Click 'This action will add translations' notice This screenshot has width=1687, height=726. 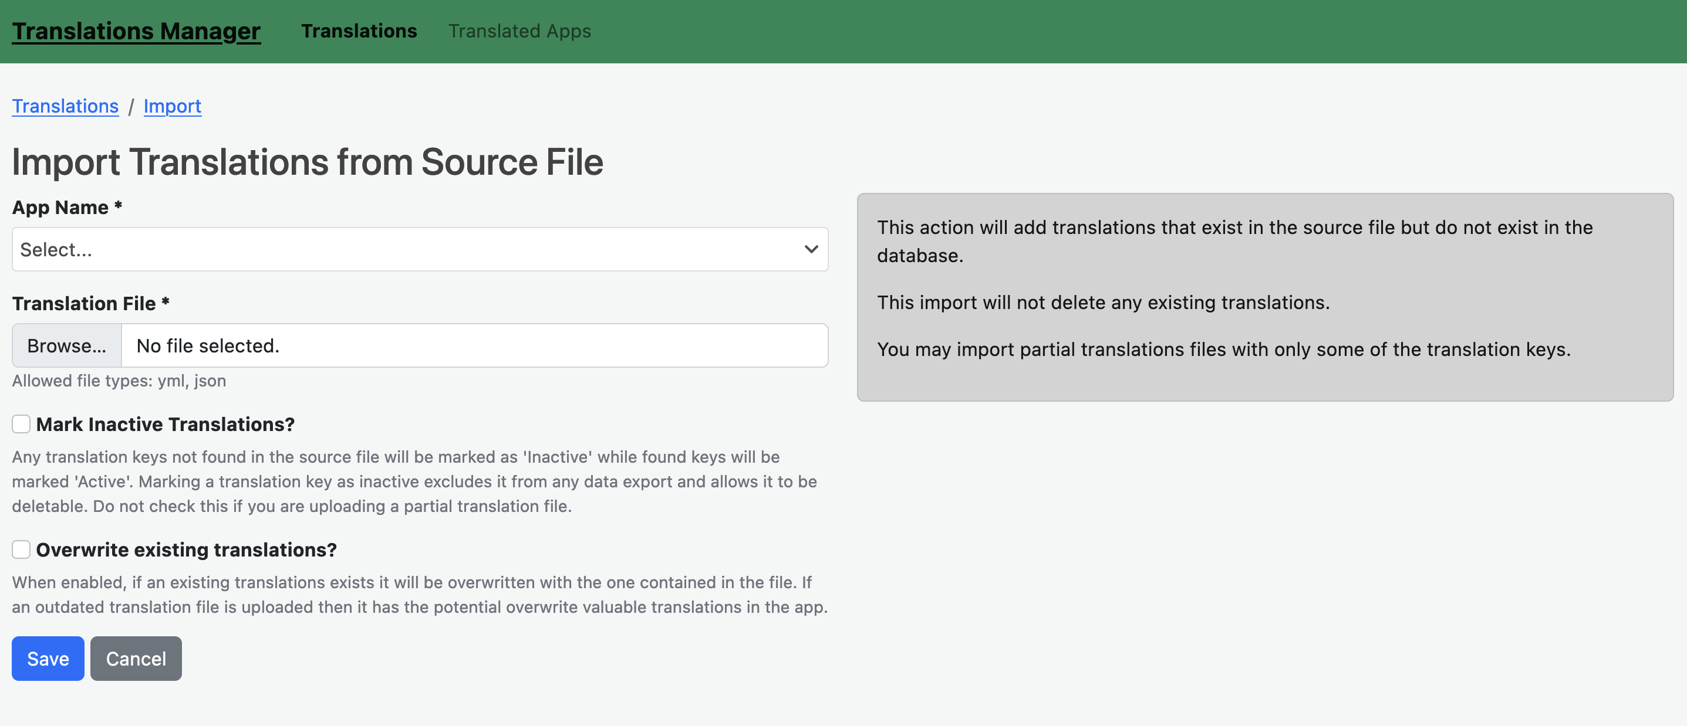[1234, 242]
